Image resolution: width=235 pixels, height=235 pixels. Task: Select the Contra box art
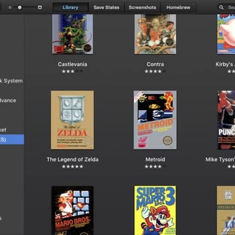pos(155,34)
